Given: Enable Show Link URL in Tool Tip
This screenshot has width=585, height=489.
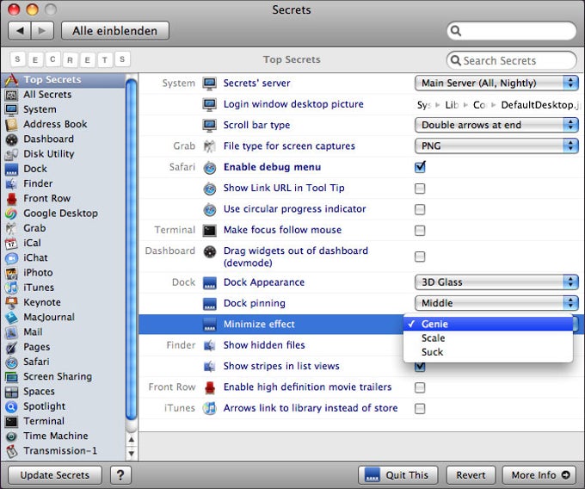Looking at the screenshot, I should (x=420, y=189).
